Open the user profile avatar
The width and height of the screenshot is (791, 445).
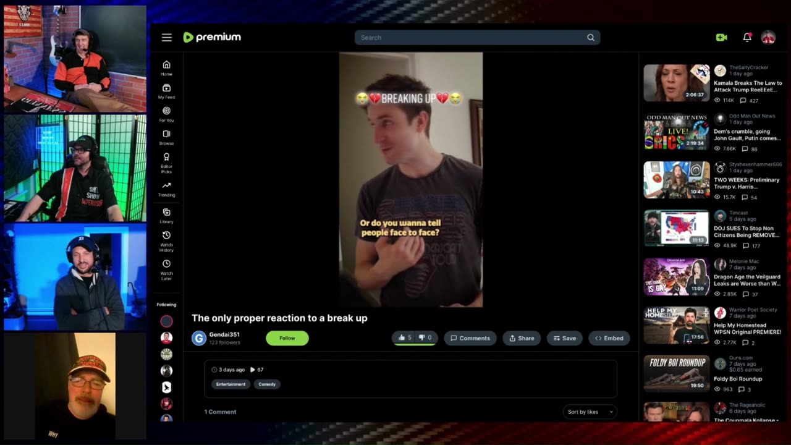click(x=768, y=38)
